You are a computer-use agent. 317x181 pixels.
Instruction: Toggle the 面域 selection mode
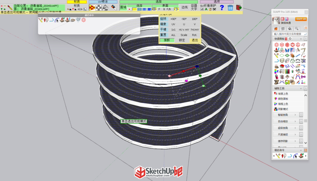click(x=123, y=7)
